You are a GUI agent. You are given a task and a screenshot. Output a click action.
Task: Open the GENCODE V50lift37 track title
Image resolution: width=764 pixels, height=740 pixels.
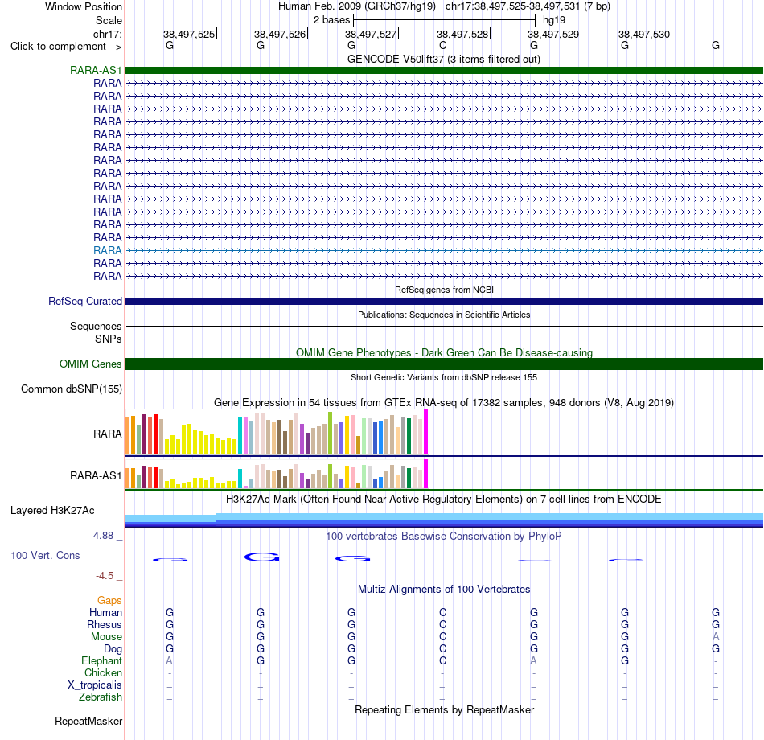pyautogui.click(x=443, y=59)
